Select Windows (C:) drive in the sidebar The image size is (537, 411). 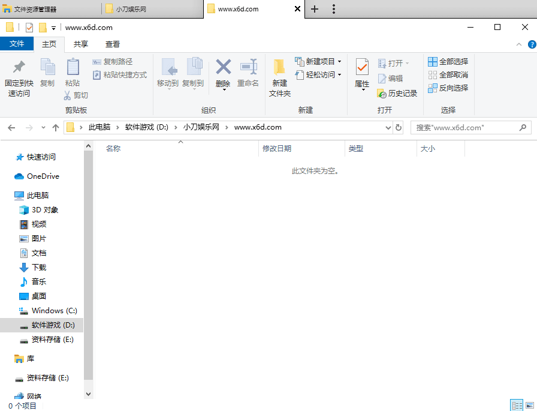click(x=54, y=310)
